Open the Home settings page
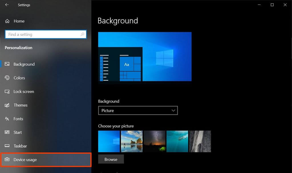Screen dimensions: 292x173 click(46, 21)
